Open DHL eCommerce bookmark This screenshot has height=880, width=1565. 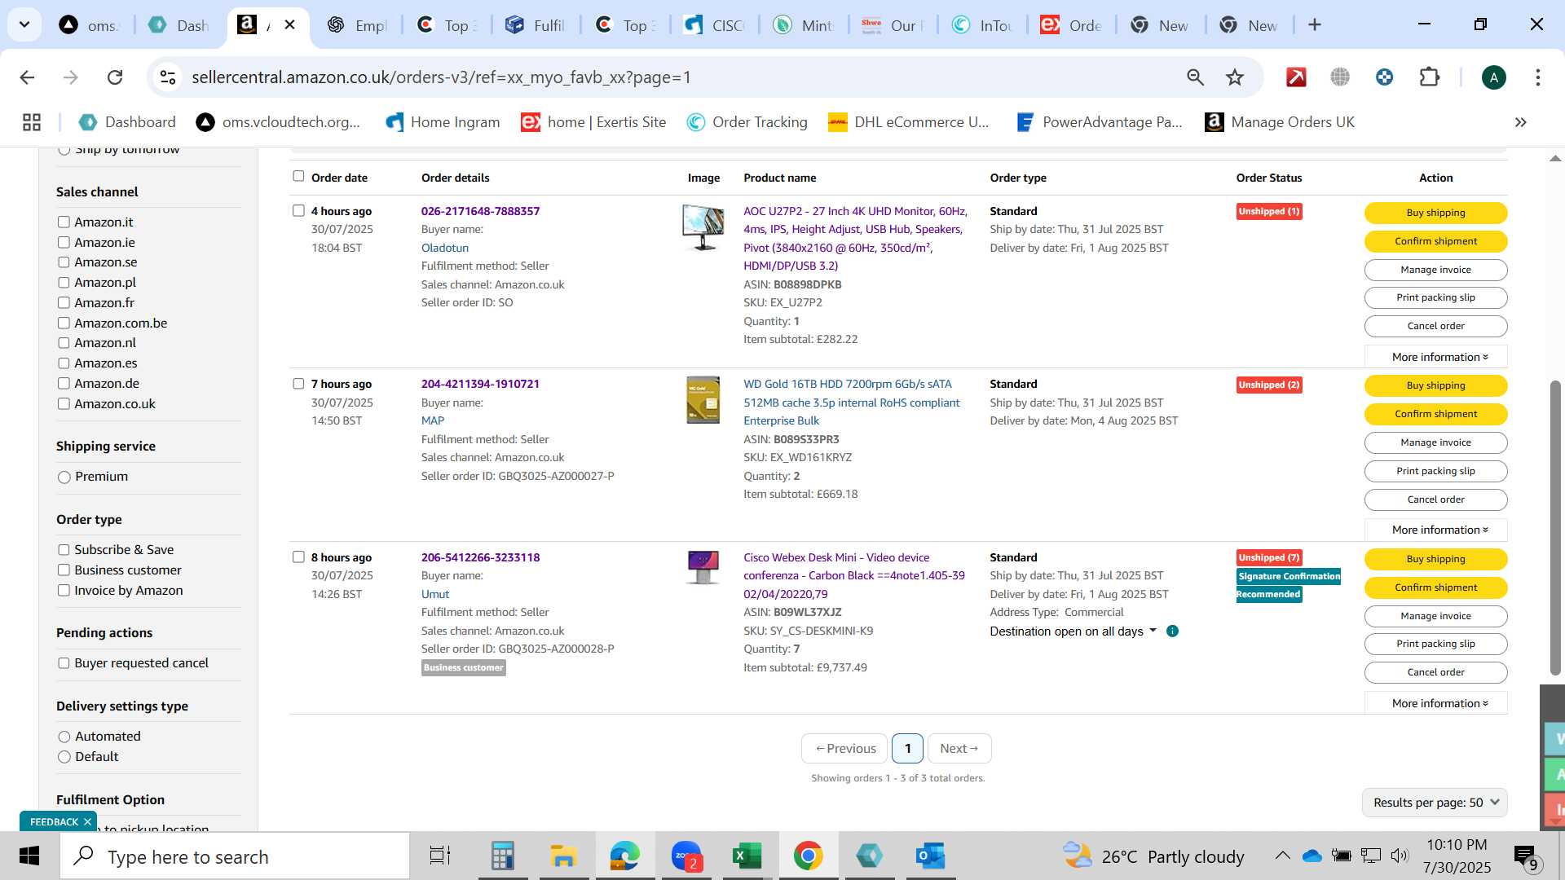point(908,122)
